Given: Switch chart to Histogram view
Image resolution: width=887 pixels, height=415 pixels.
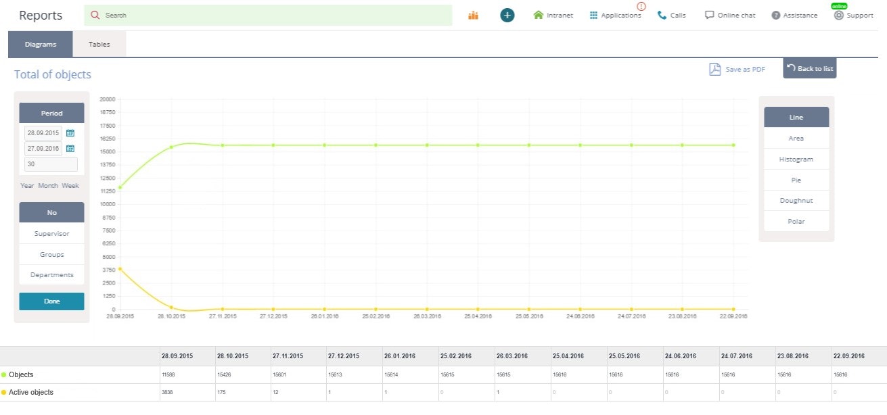Looking at the screenshot, I should pos(796,159).
